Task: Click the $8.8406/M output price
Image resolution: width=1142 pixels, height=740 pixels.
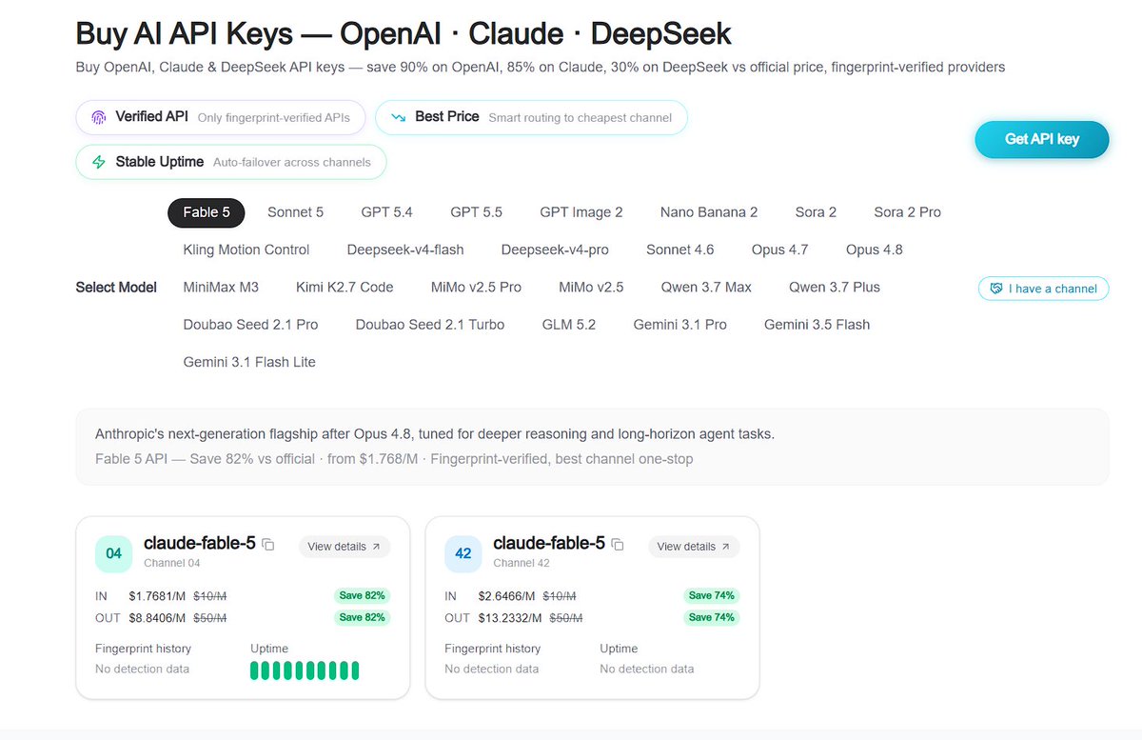Action: point(159,618)
